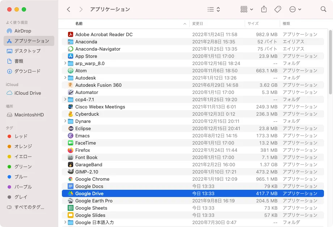The image size is (333, 227).
Task: Expand the ccp4-7.1 folder arrow
Action: tap(65, 99)
